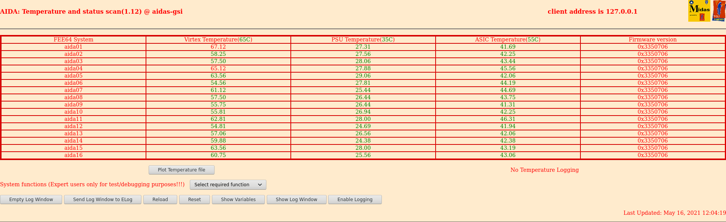726x222 pixels.
Task: Click the aida04 row label
Action: coord(74,68)
